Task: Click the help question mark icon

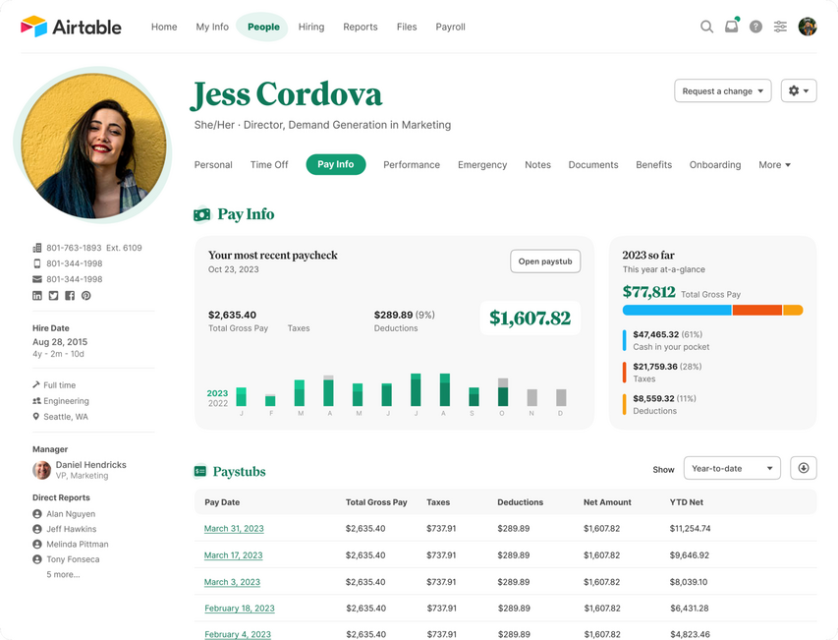Action: [x=755, y=27]
